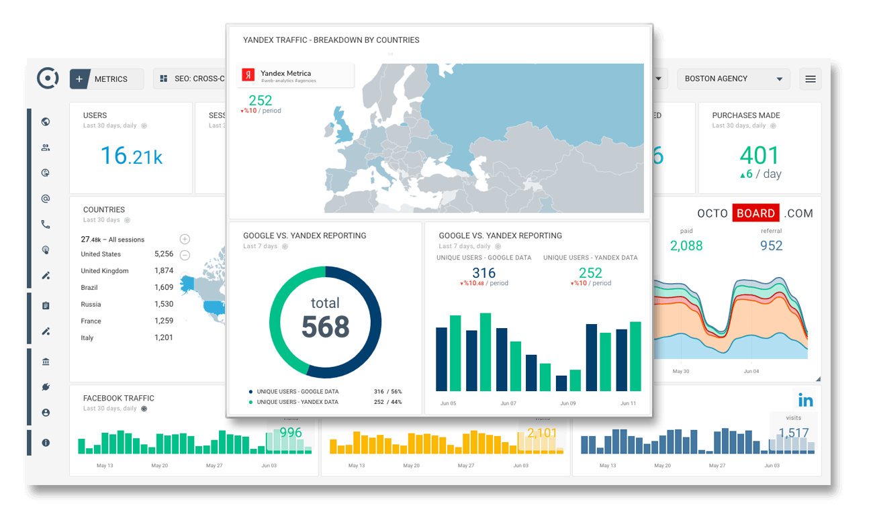
Task: Click the pen icon above the clipboard icon
Action: point(46,275)
